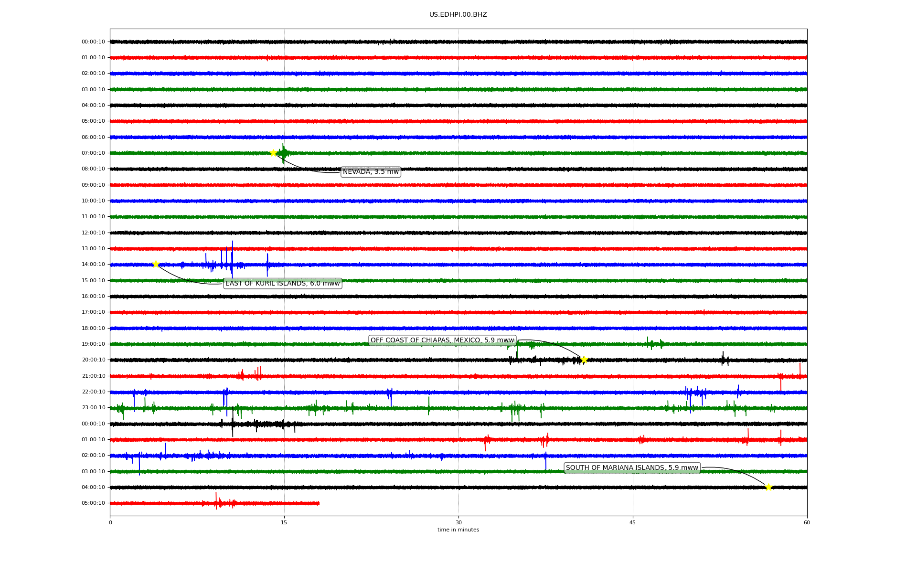Screen dimensions: 917x573
Task: Select the 16:00:10 row label
Action: pos(93,297)
